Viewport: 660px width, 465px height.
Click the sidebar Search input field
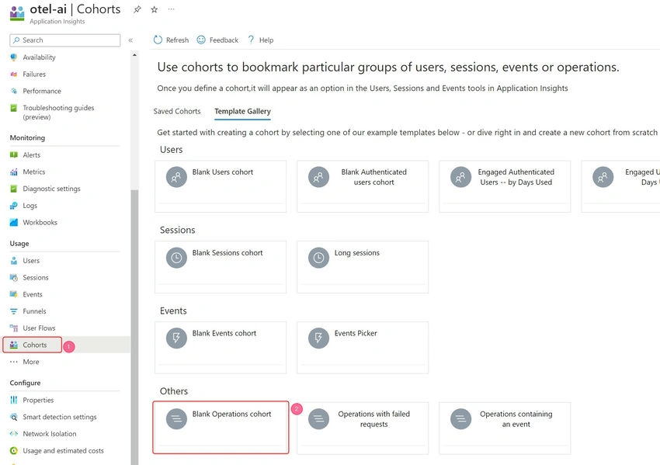click(x=64, y=40)
